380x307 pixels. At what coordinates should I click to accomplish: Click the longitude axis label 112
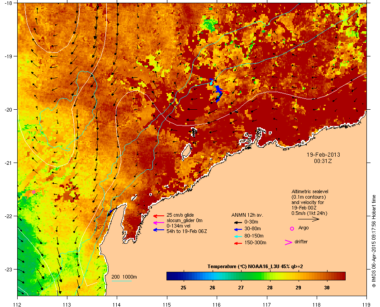pos(18,305)
